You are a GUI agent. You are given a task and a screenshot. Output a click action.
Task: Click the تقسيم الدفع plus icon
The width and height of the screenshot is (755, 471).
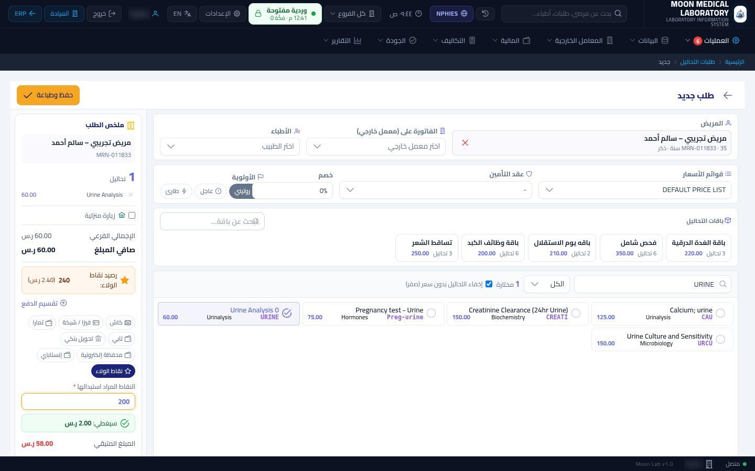(x=63, y=304)
